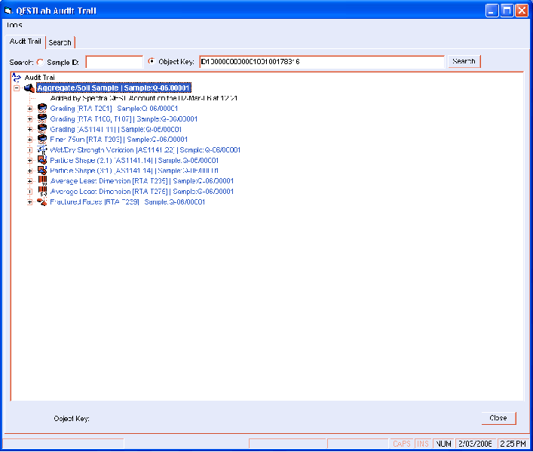Expand the Grading [RTA T106, T107] node

tap(30, 118)
